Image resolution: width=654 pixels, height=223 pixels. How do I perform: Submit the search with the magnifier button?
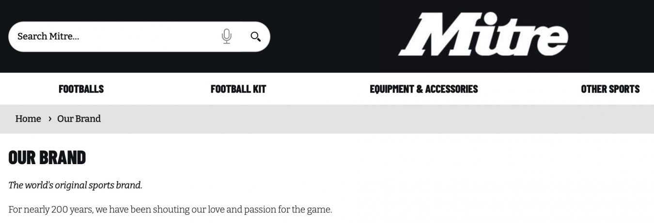(255, 36)
